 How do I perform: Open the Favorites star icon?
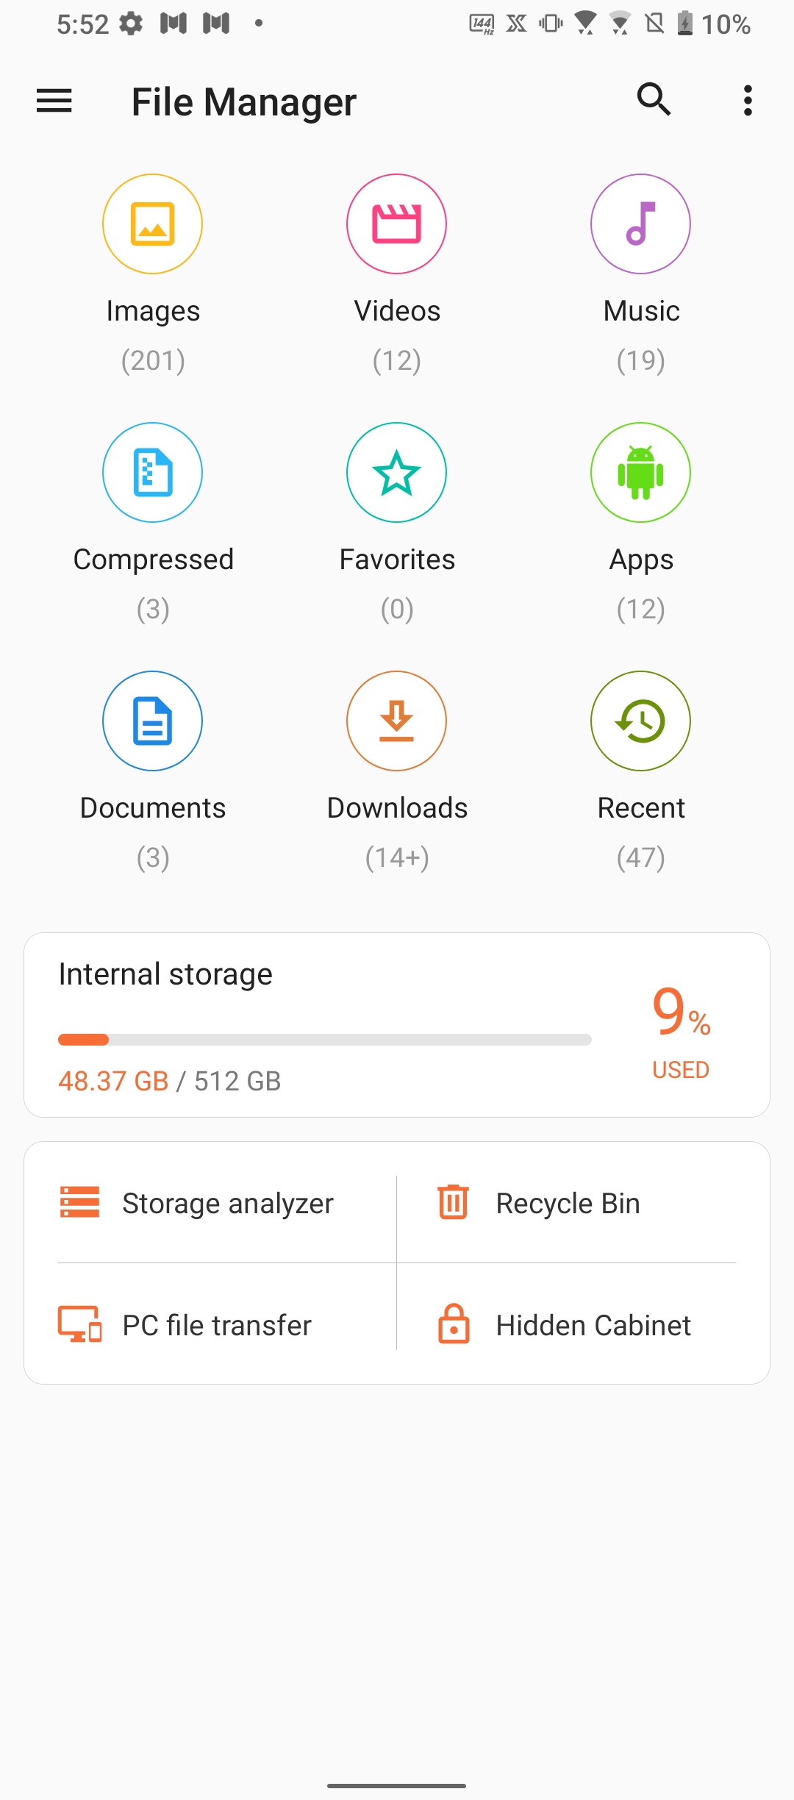(x=396, y=473)
